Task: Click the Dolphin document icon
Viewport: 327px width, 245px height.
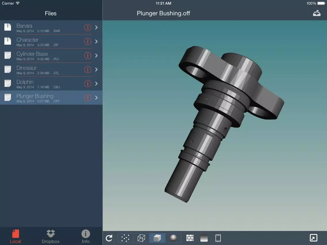Action: pos(8,83)
